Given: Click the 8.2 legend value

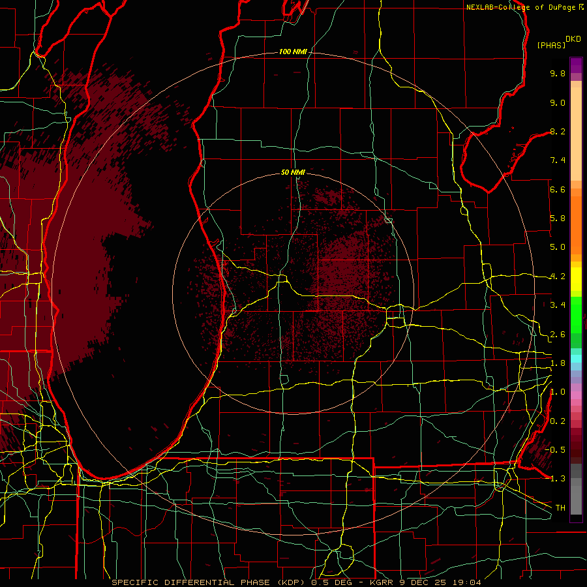Looking at the screenshot, I should (558, 131).
